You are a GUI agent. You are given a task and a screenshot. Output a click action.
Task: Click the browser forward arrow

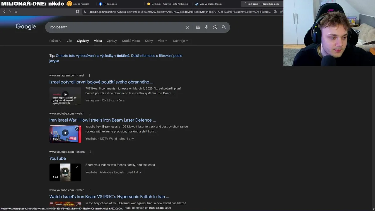[x=10, y=12]
